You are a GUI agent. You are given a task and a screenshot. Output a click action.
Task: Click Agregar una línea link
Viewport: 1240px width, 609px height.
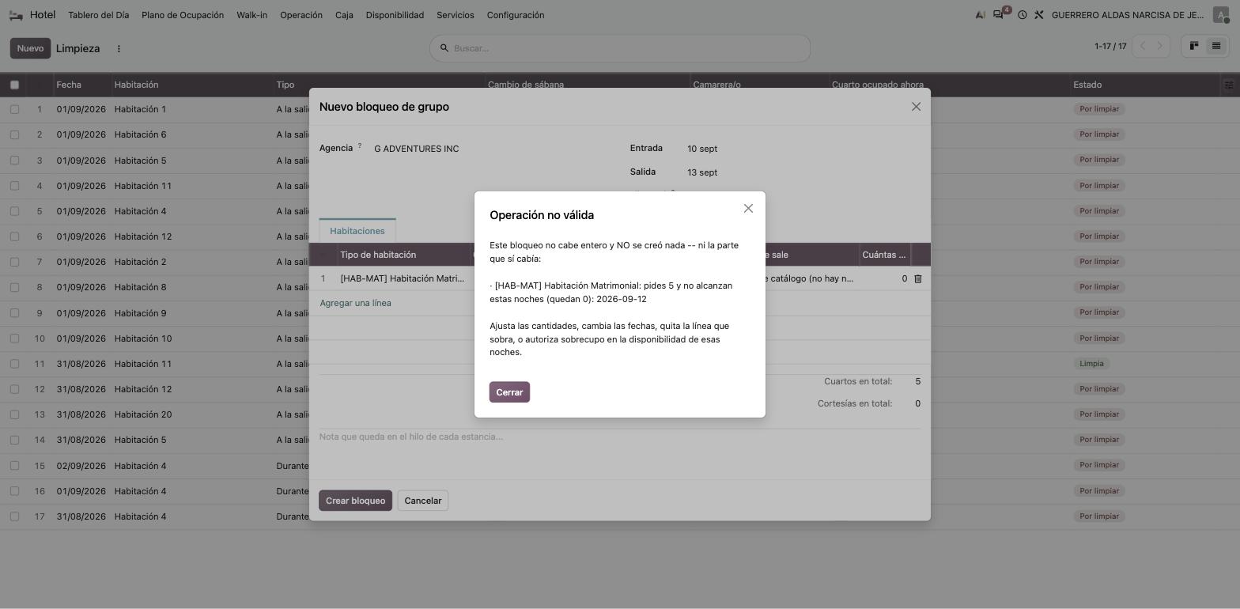click(355, 303)
